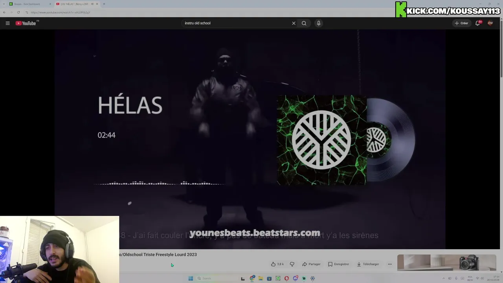Click Enregistrer to save the video
The height and width of the screenshot is (283, 503).
339,264
